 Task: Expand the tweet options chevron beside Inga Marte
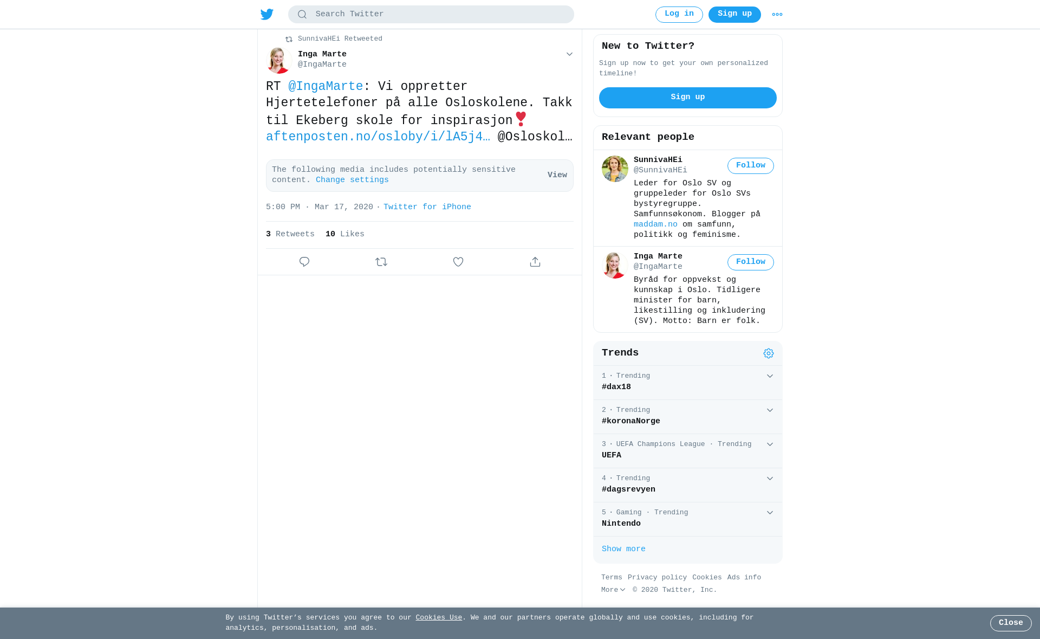coord(569,54)
